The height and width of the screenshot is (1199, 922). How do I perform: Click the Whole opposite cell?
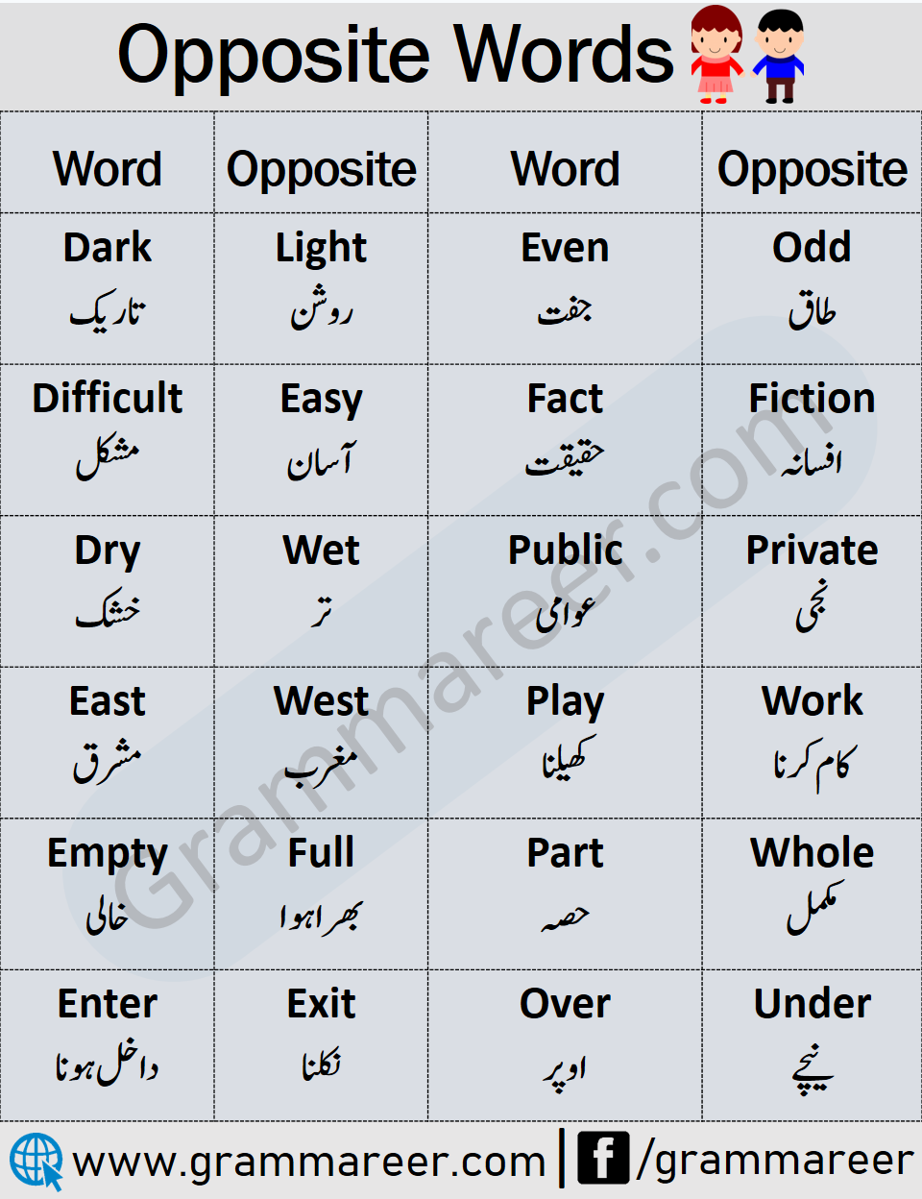tap(812, 893)
